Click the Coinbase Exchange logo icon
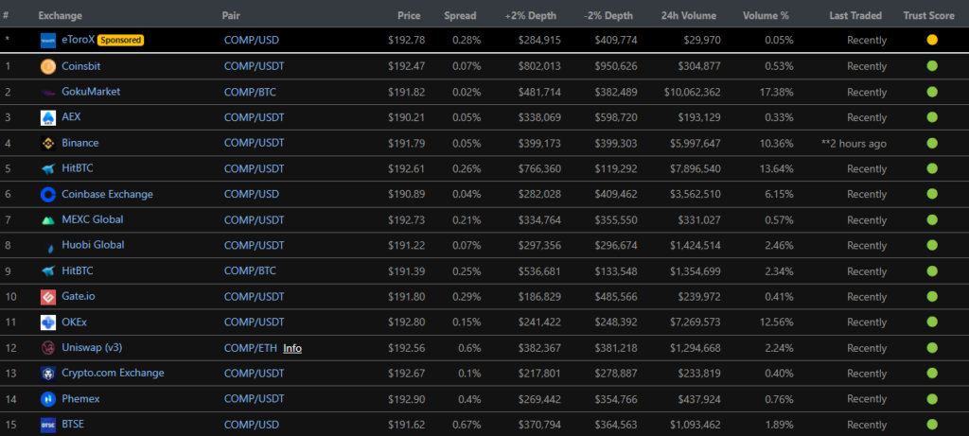The image size is (969, 436). (x=48, y=195)
